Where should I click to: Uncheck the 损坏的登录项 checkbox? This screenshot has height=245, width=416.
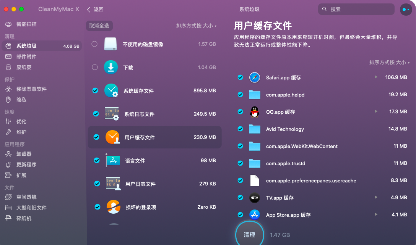click(x=97, y=207)
